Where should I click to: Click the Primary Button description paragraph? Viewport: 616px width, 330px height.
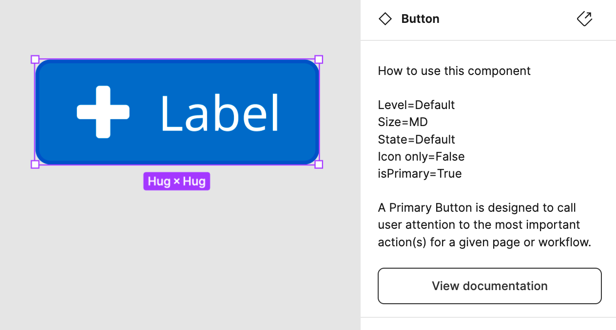(479, 224)
